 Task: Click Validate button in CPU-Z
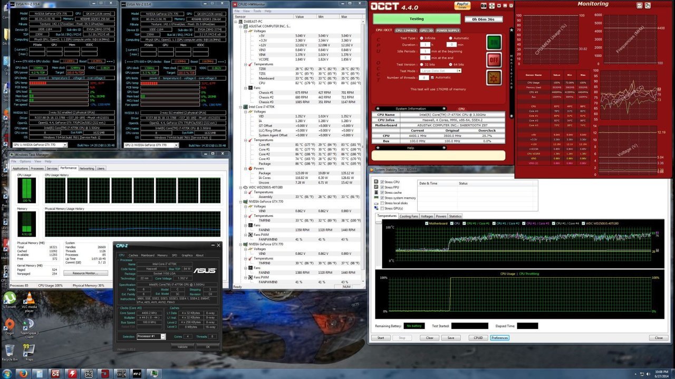coord(182,347)
